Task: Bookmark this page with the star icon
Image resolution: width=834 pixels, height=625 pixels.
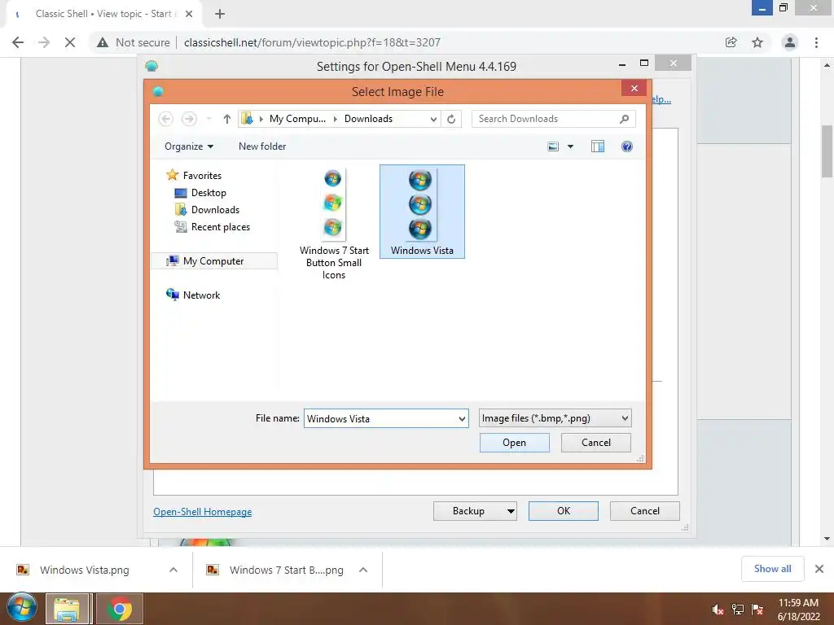Action: [757, 42]
